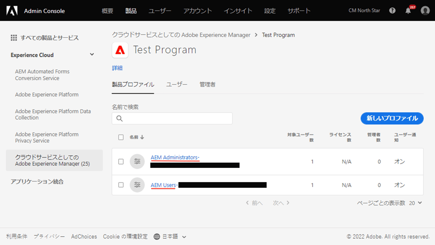Click the Admin Console title text
The height and width of the screenshot is (245, 435).
click(x=44, y=11)
